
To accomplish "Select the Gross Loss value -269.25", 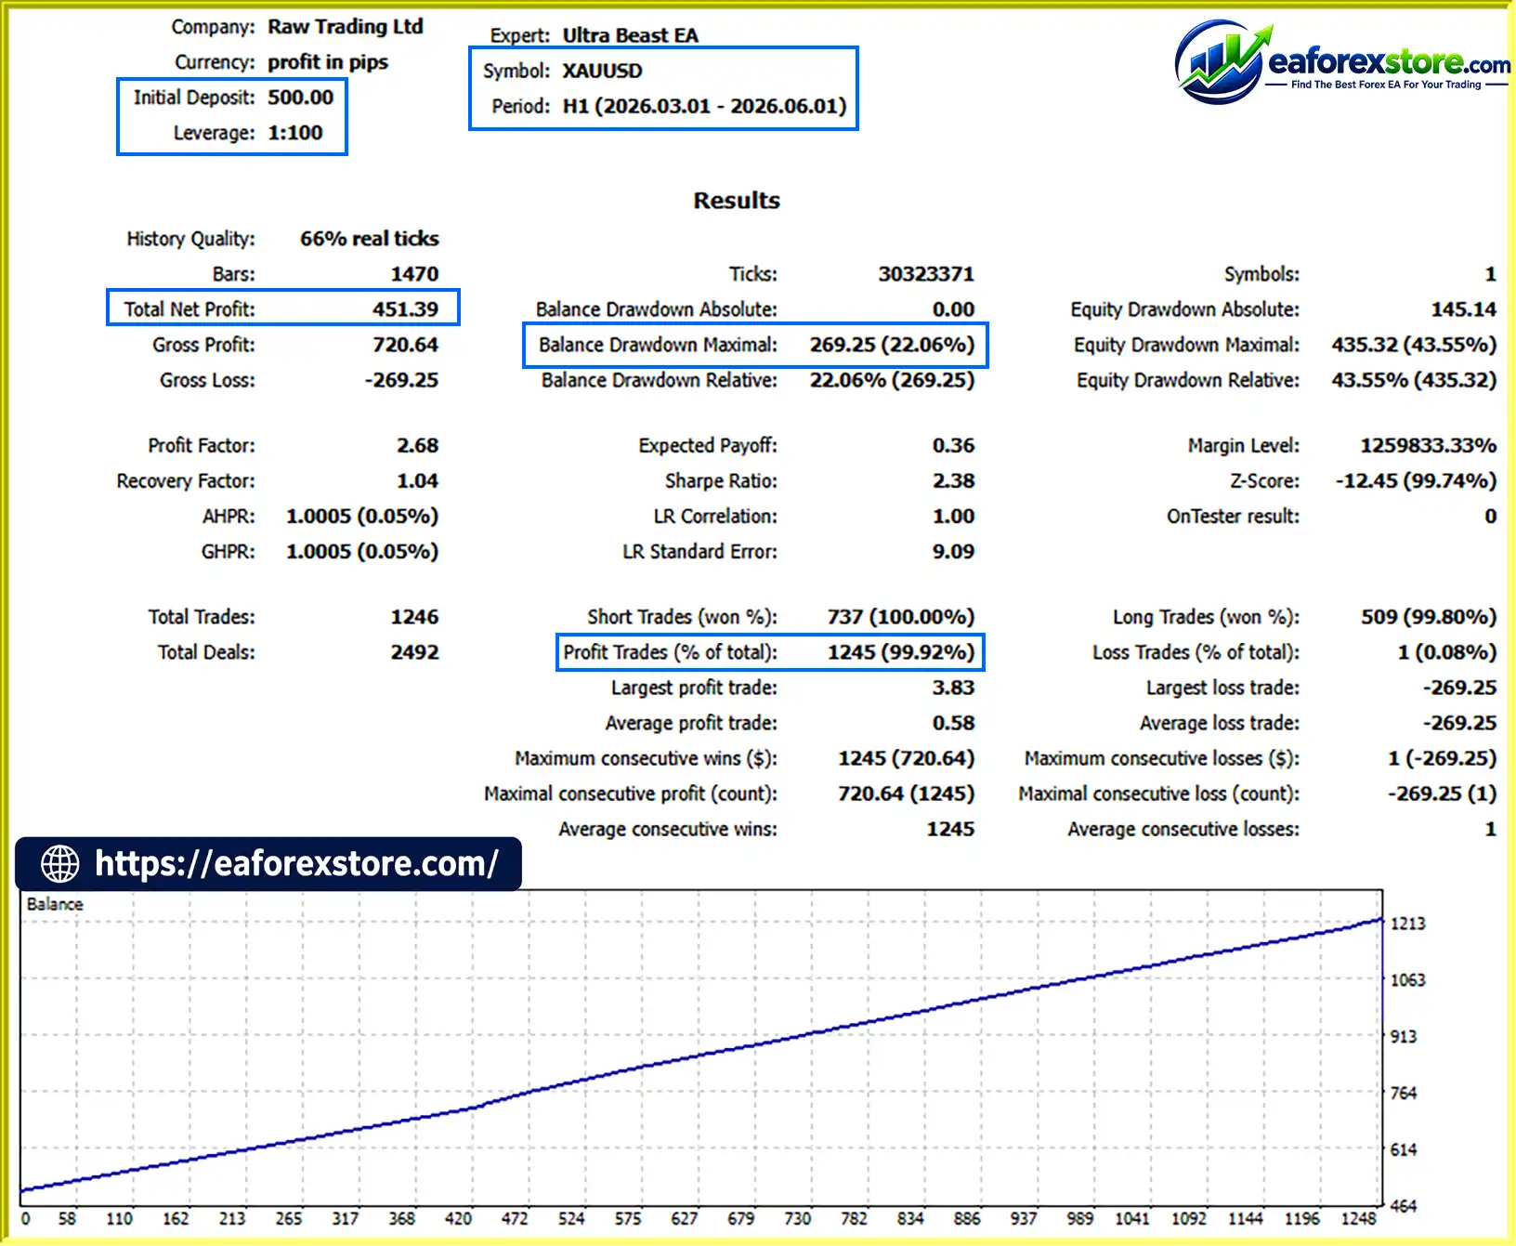I will [401, 380].
